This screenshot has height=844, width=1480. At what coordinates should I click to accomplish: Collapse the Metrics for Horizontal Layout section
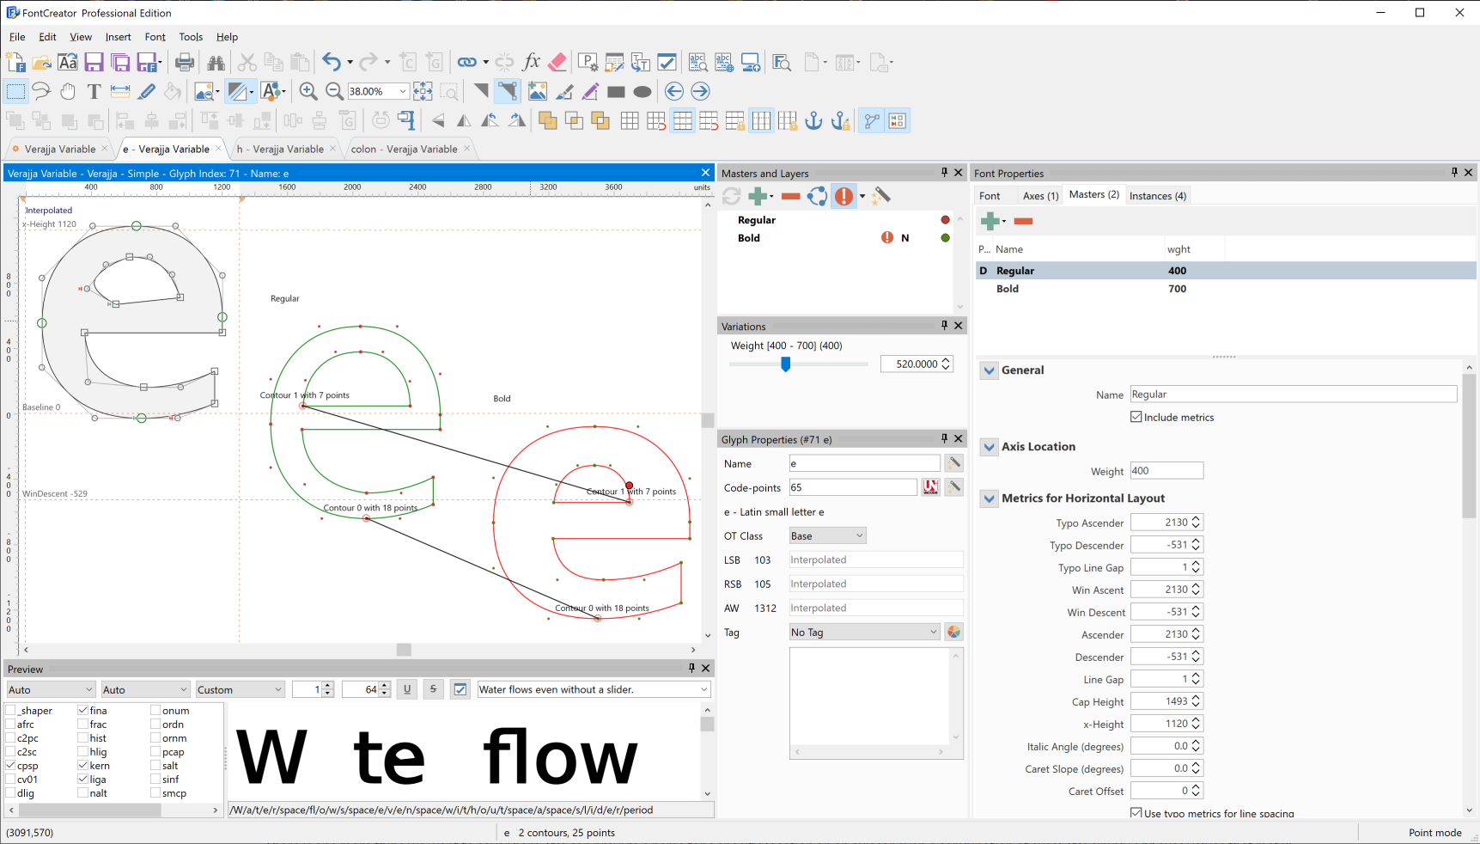(990, 498)
